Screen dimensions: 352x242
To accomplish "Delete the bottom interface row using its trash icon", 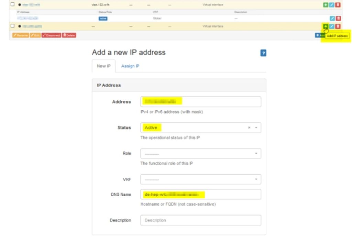I will [x=338, y=26].
